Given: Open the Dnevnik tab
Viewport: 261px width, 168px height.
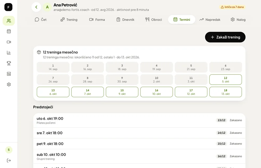Looking at the screenshot, I should tap(125, 20).
